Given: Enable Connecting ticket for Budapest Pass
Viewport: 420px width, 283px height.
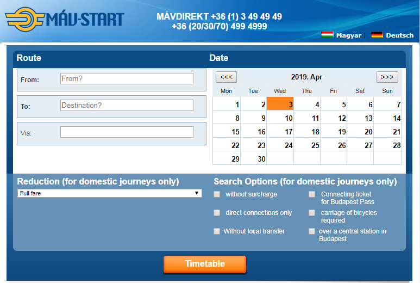Looking at the screenshot, I should [312, 194].
